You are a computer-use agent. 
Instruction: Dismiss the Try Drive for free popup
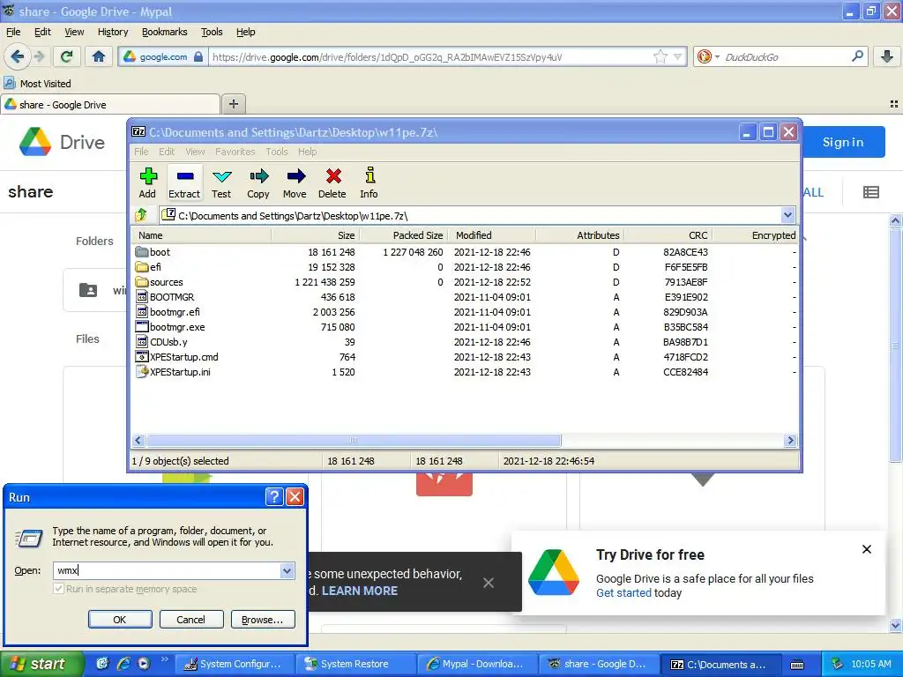[867, 549]
